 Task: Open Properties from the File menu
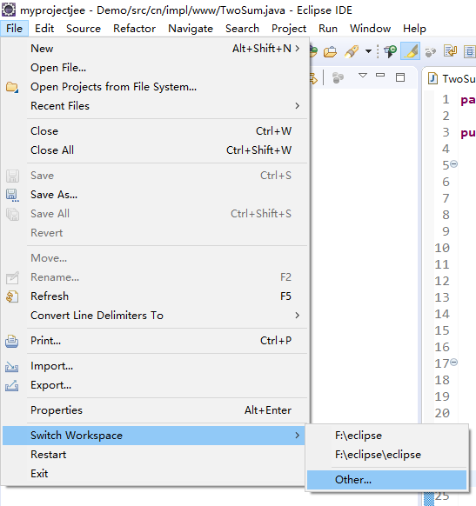coord(154,410)
